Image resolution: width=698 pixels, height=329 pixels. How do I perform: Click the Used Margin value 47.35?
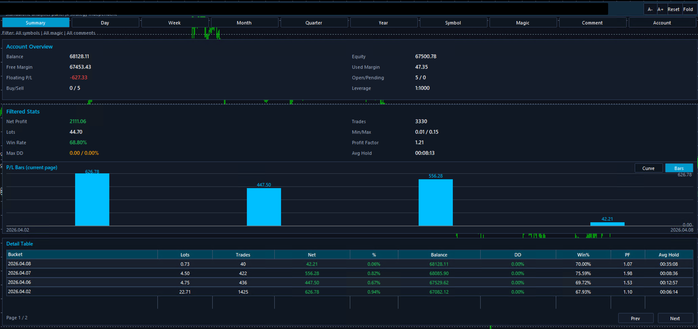[x=422, y=67]
